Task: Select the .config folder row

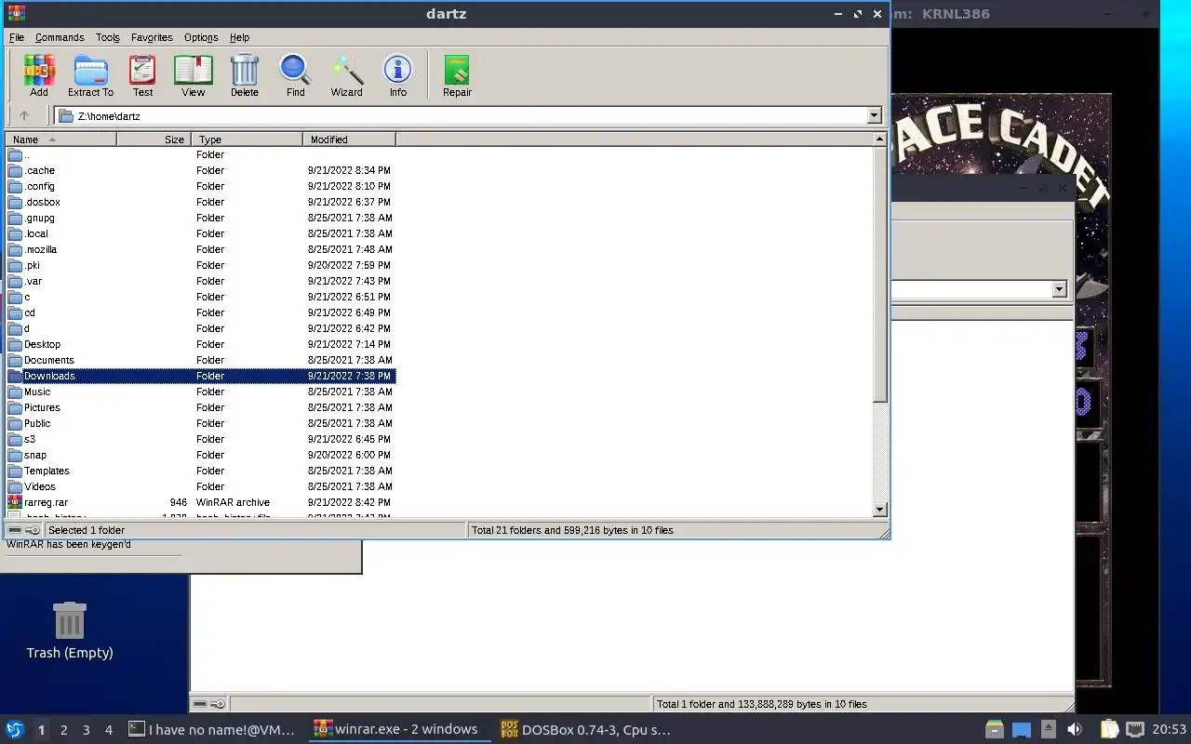Action: (200, 186)
